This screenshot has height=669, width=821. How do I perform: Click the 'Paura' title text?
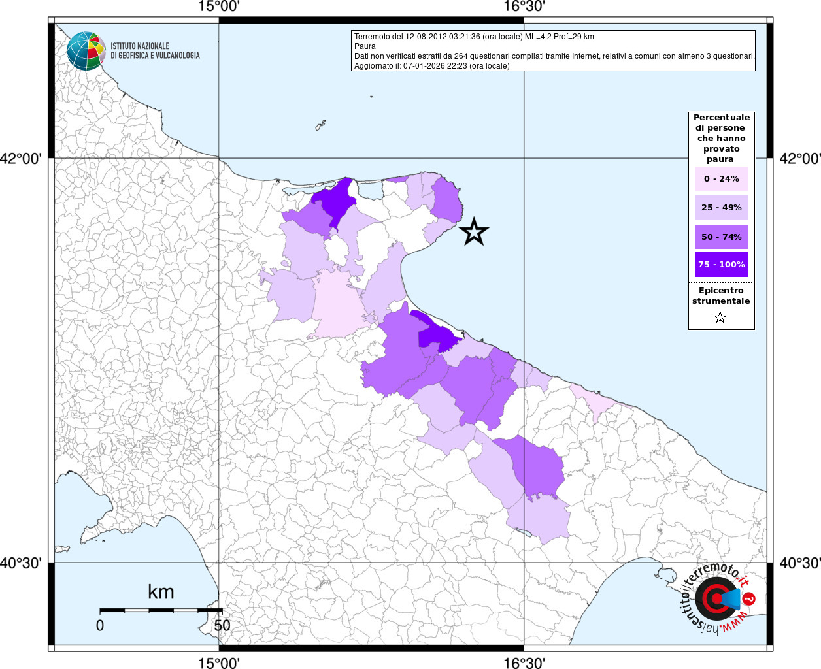(x=365, y=46)
